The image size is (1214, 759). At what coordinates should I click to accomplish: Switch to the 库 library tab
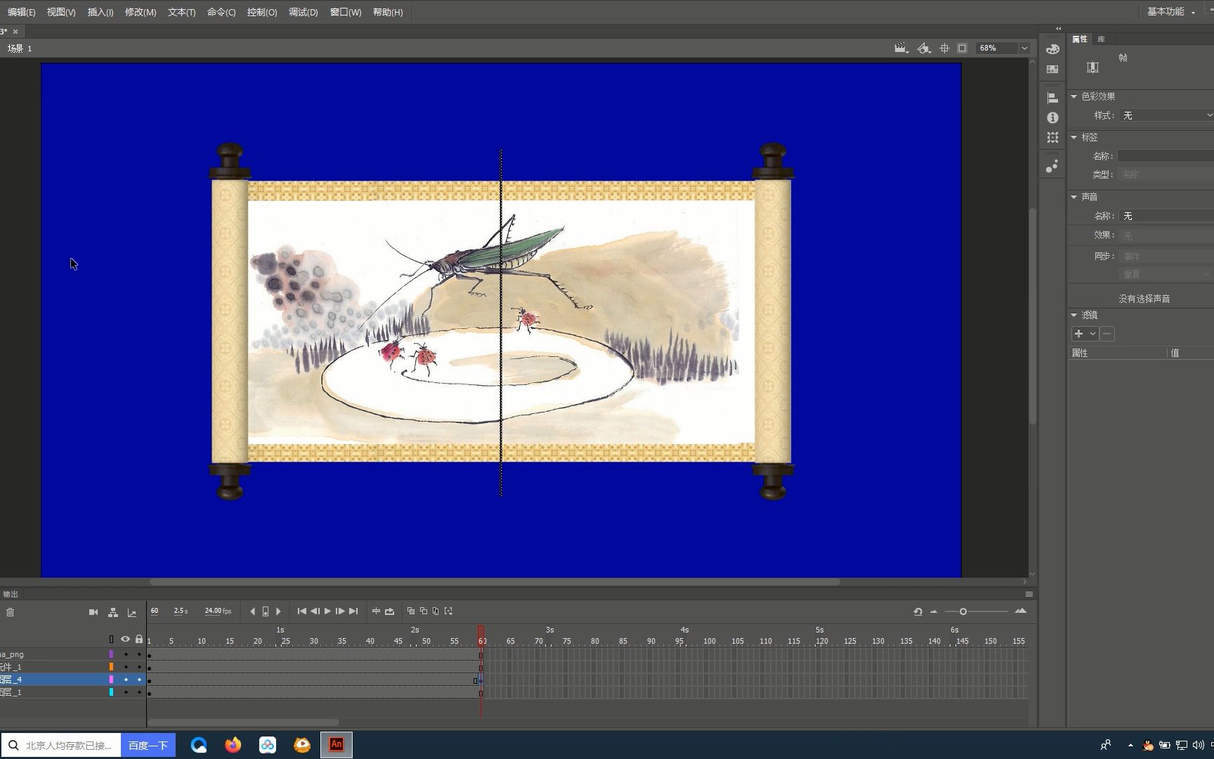click(x=1101, y=39)
